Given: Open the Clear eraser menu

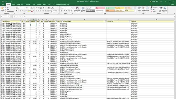Looking at the screenshot, I should (153, 11).
